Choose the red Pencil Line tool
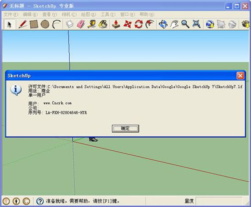This screenshot has width=251, height=207. 23,24
